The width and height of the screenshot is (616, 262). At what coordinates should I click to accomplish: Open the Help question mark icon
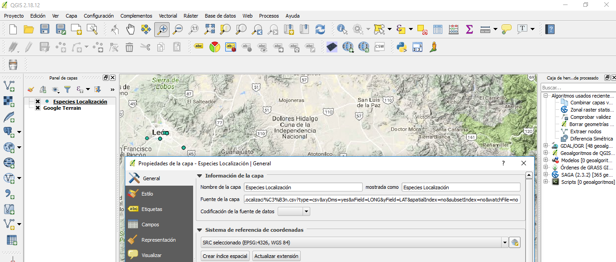pos(550,29)
